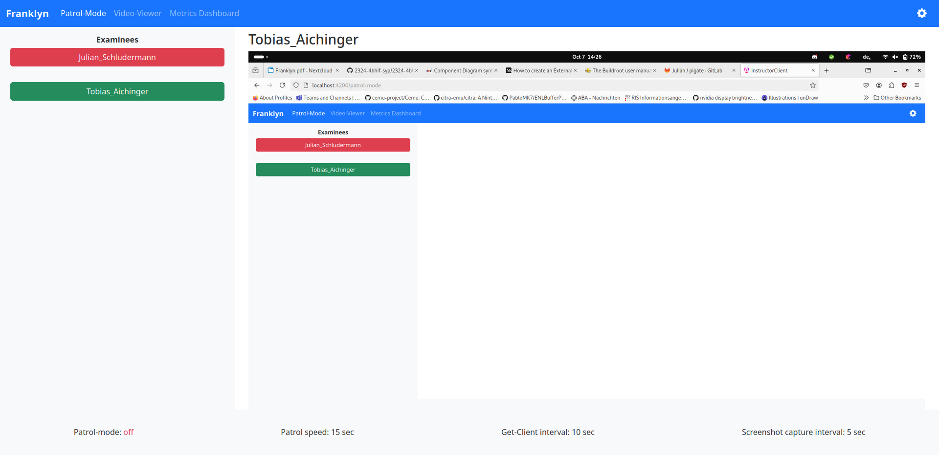Open the settings gear in the top Franklyn navbar

[x=921, y=13]
